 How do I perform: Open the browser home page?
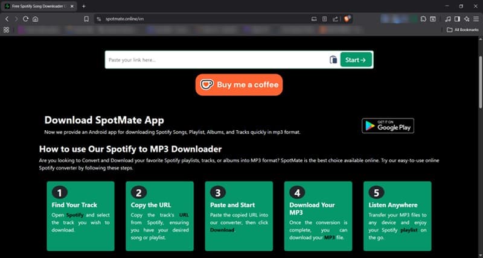36,19
